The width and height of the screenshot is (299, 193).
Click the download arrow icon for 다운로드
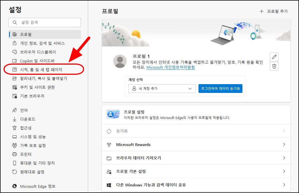coord(15,119)
